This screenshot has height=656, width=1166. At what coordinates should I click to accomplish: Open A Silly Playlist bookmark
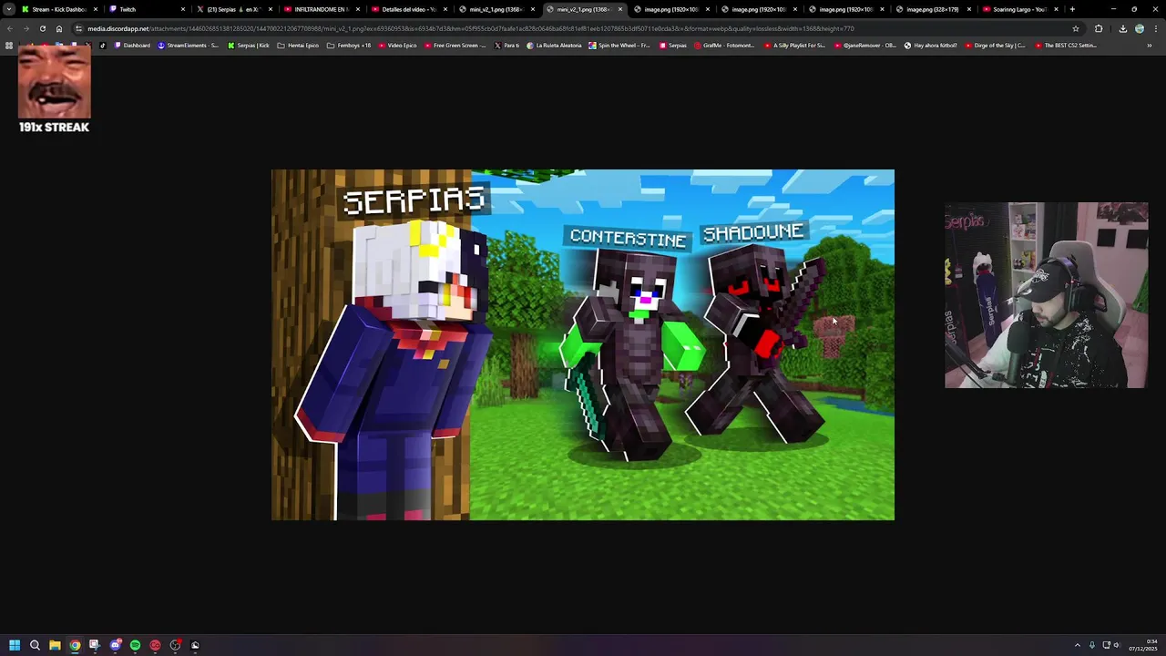[x=794, y=45]
